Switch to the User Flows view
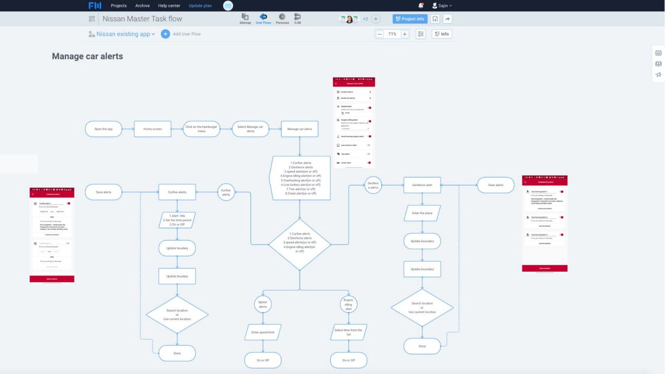The height and width of the screenshot is (374, 665). click(x=263, y=19)
